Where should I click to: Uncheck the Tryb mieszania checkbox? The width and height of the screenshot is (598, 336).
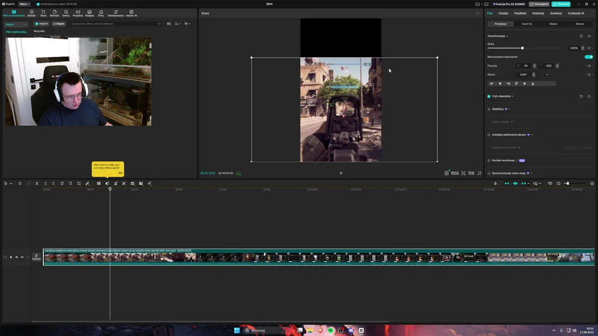point(489,96)
